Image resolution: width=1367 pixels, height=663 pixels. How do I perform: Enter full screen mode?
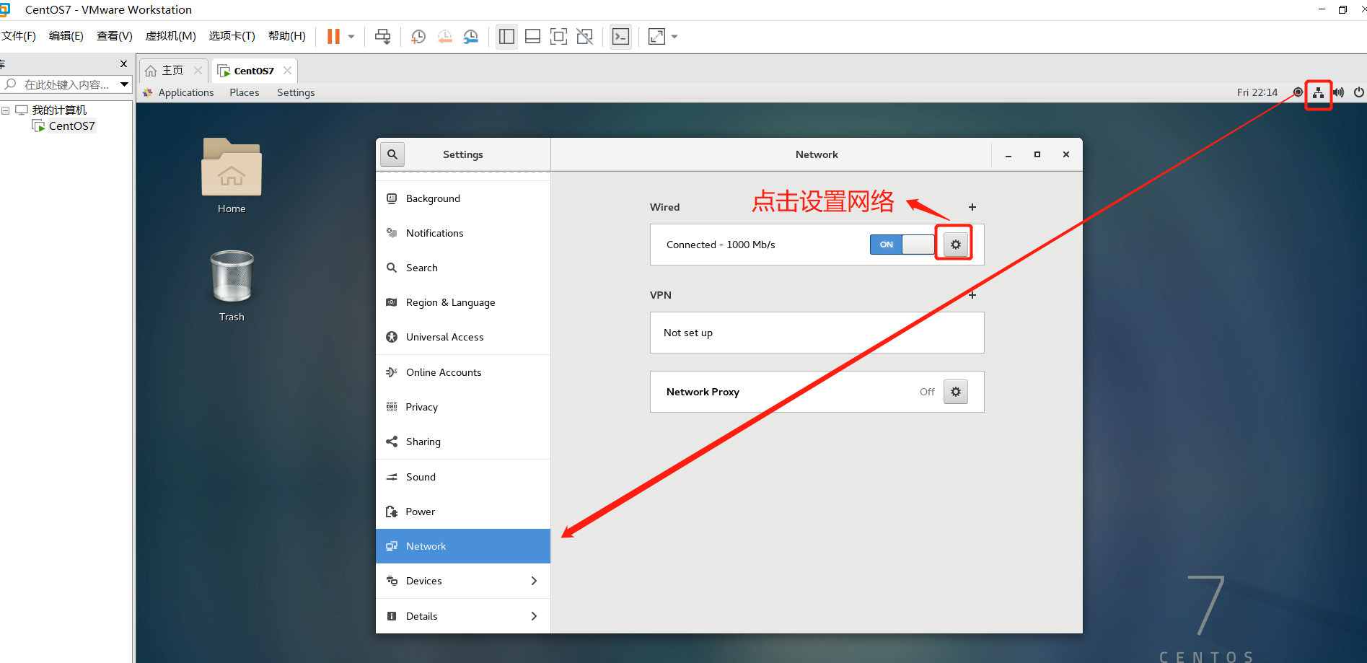pyautogui.click(x=559, y=36)
